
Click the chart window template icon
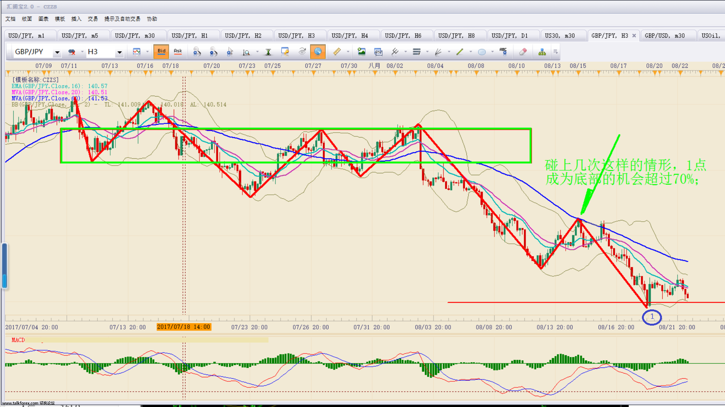(x=378, y=52)
